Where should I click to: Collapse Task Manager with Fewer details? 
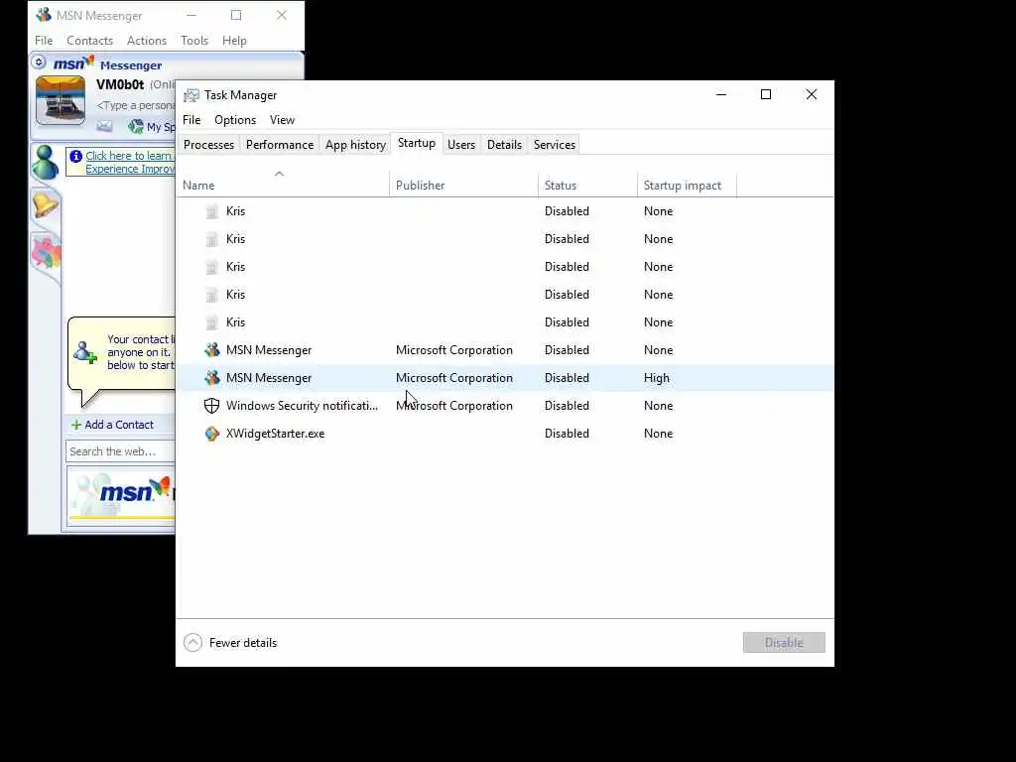pos(230,643)
